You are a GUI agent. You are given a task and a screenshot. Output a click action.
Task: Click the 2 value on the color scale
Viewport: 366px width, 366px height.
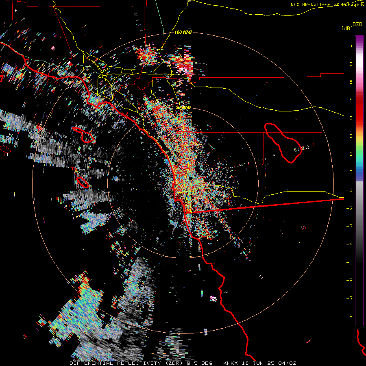click(351, 136)
